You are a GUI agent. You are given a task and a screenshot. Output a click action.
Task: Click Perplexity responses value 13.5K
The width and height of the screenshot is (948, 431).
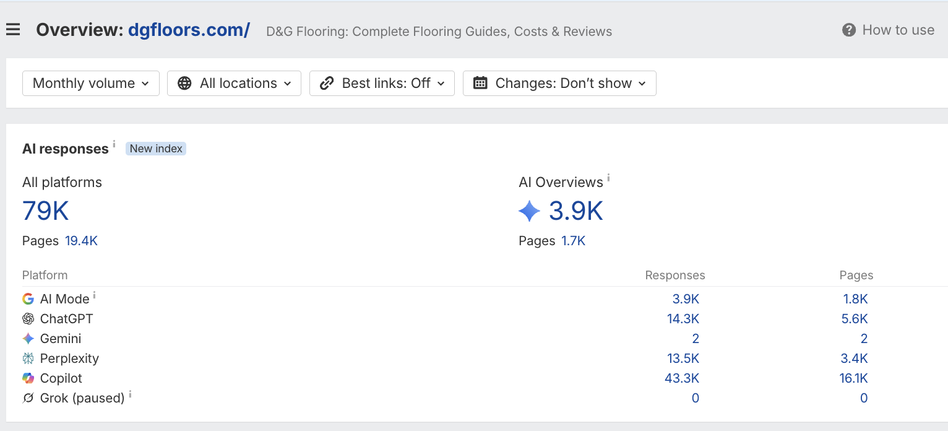click(x=682, y=359)
